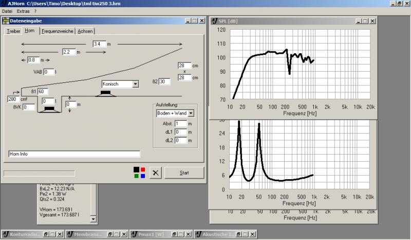The image size is (411, 240).
Task: Open the Frequenzweiche tab
Action: 58,31
